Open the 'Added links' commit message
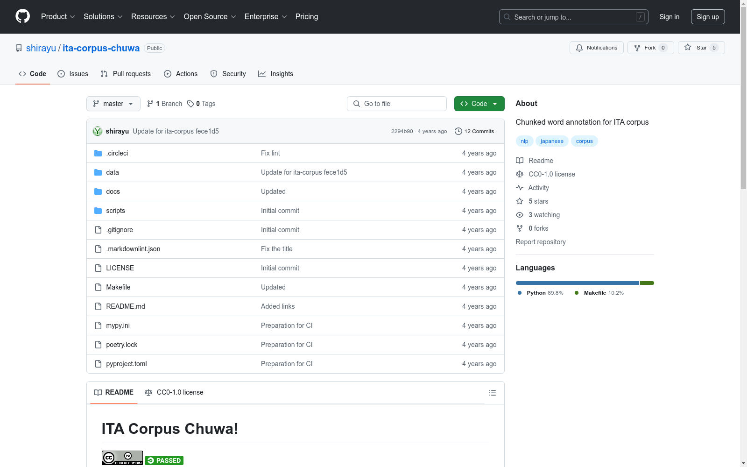Image resolution: width=747 pixels, height=467 pixels. tap(278, 306)
